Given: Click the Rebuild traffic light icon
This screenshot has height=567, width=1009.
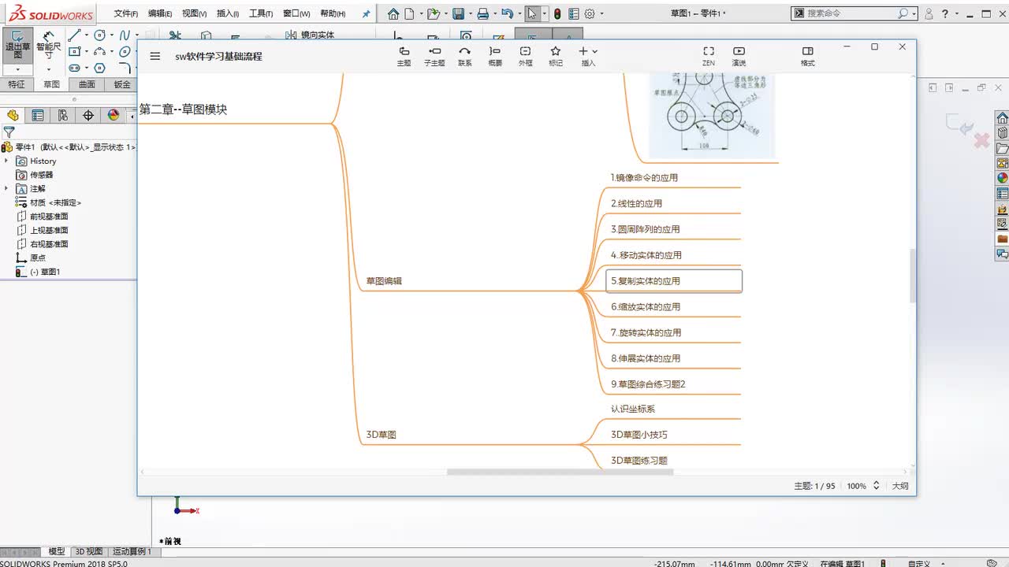Looking at the screenshot, I should [557, 13].
